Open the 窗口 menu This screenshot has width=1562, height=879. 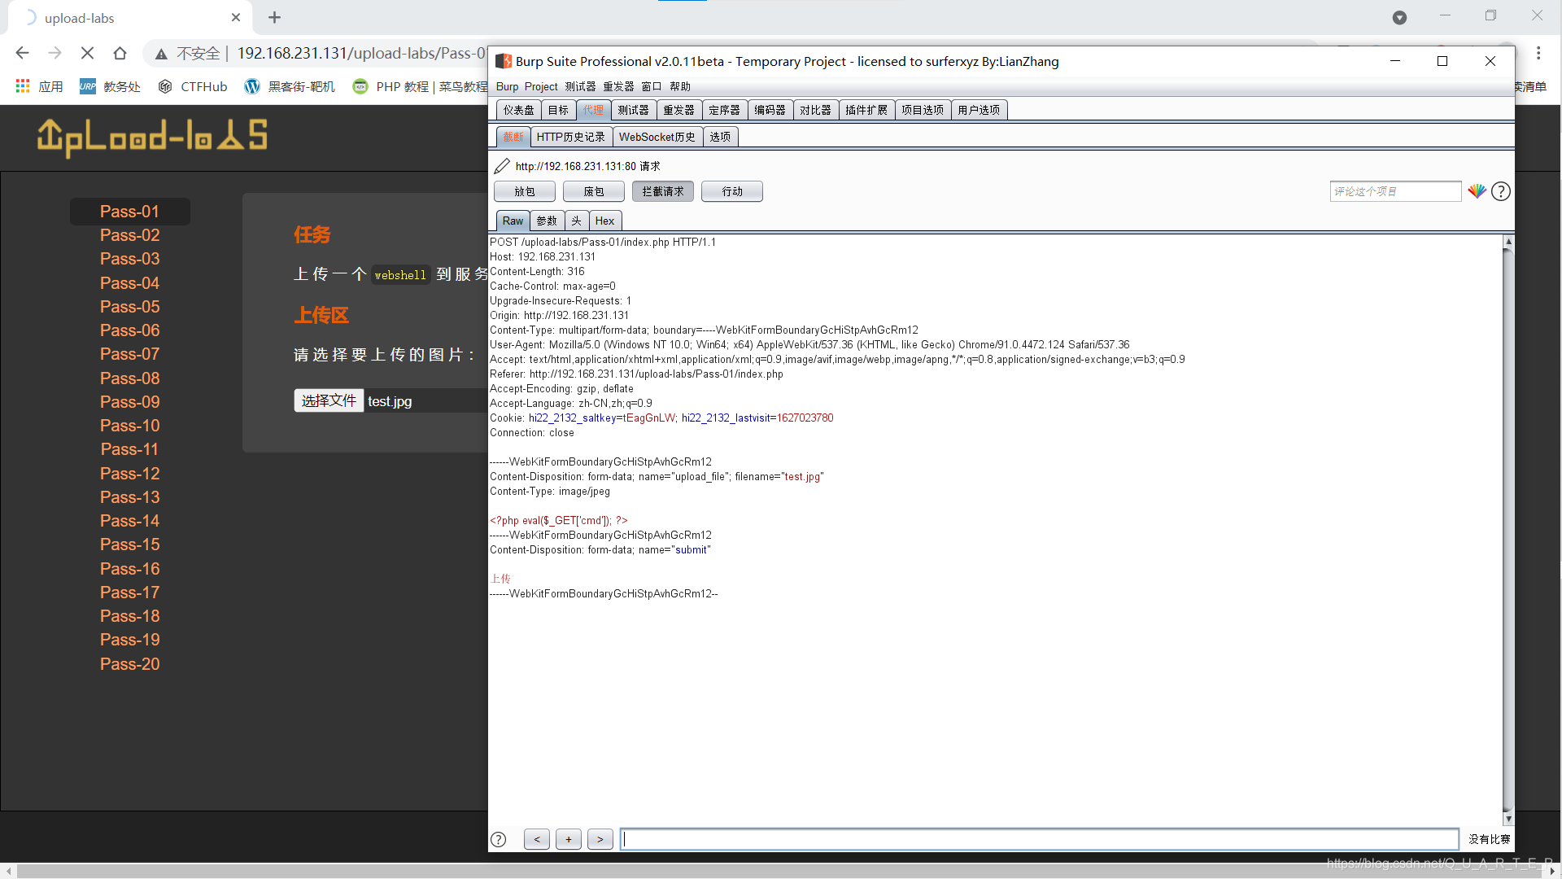652,86
